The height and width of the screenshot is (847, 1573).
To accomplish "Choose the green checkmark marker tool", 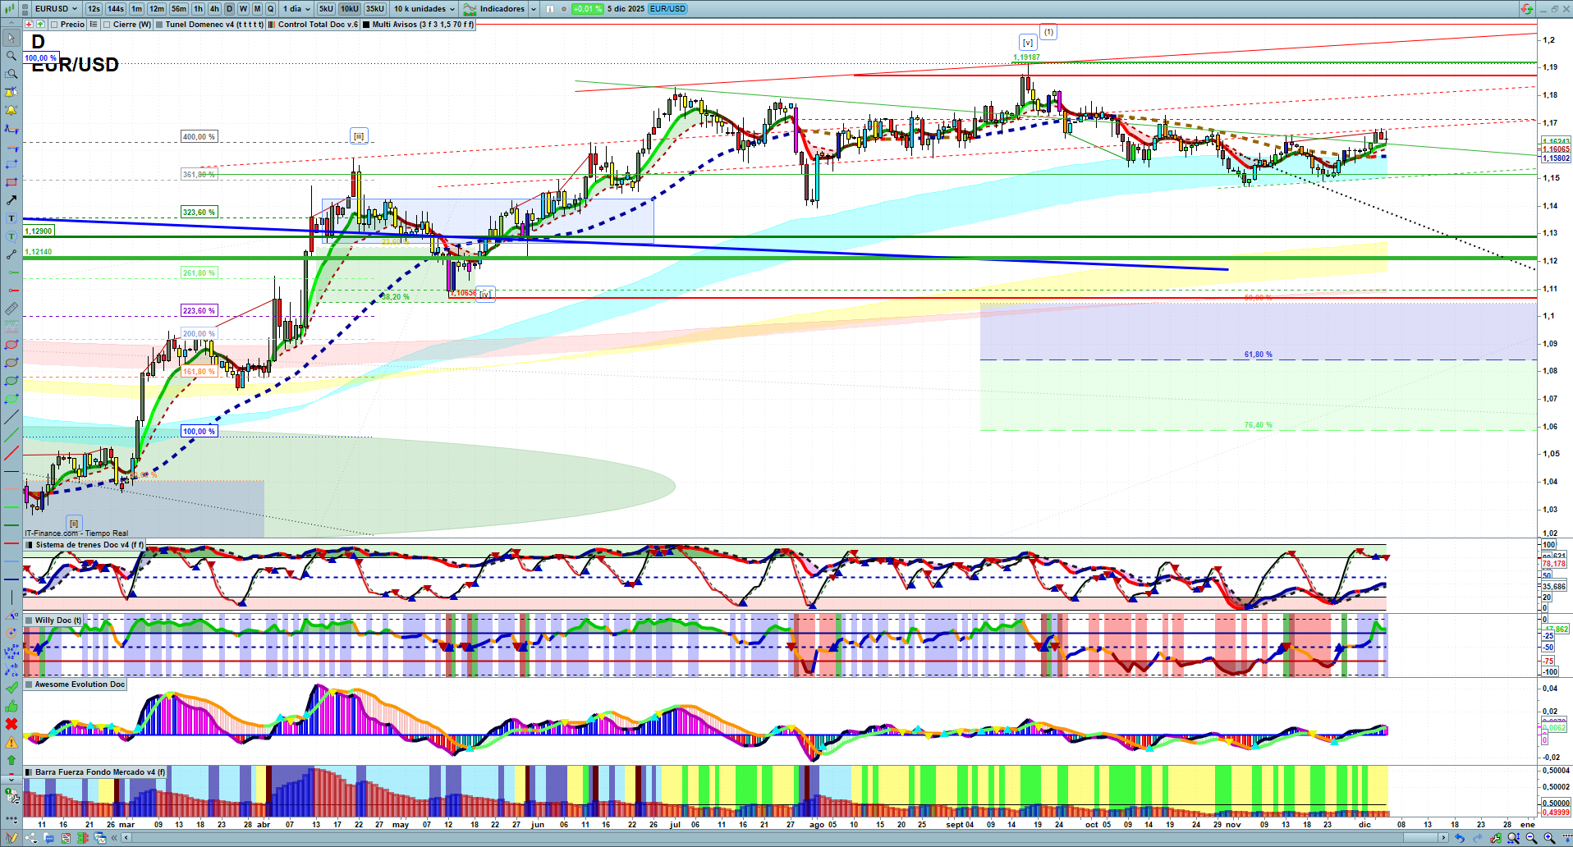I will (11, 688).
